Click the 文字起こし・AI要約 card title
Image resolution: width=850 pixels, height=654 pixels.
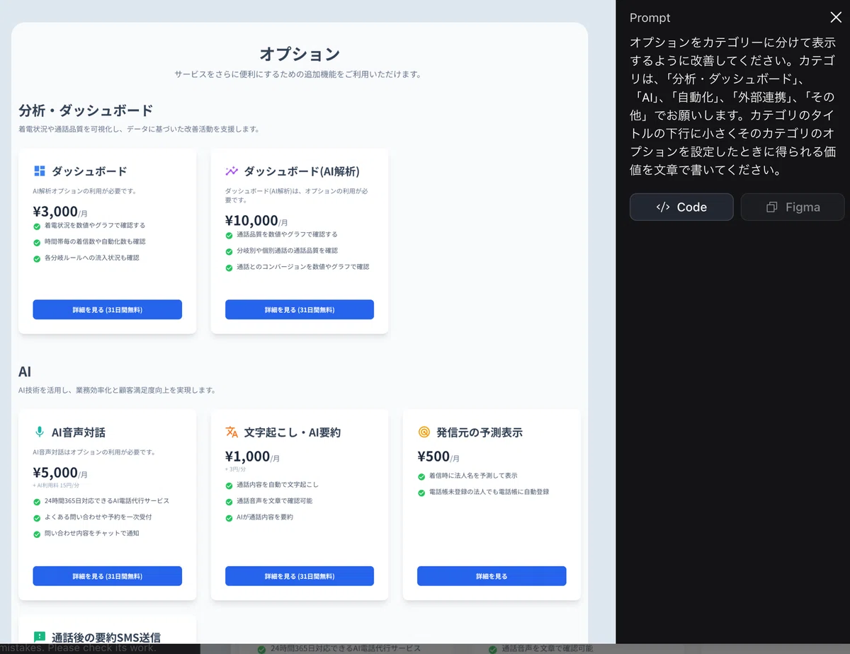pos(292,432)
